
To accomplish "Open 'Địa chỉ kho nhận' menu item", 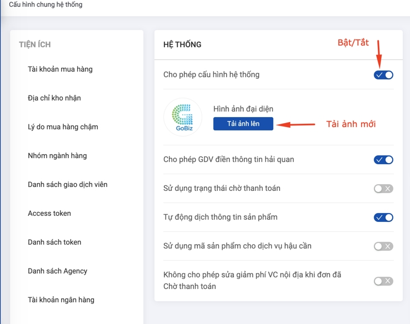I will 54,98.
